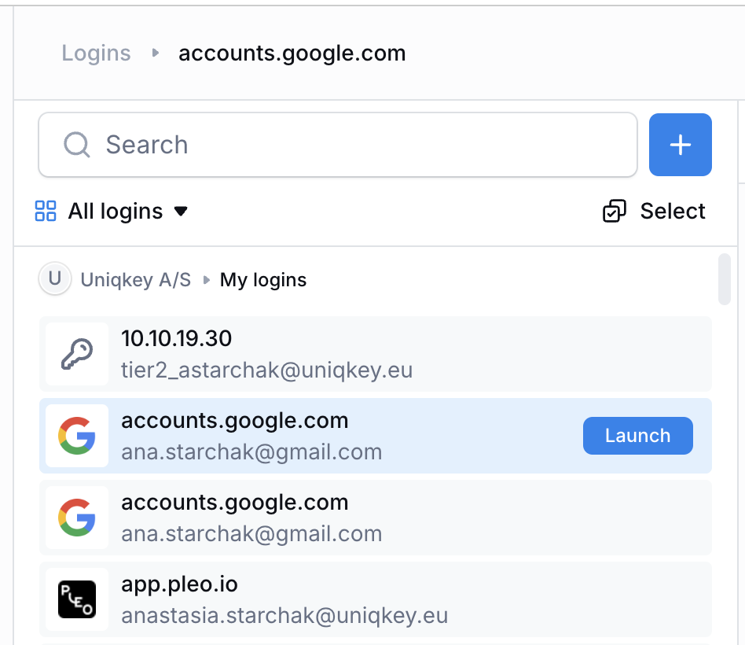The width and height of the screenshot is (745, 645).
Task: Click the logins list scrollbar thumb
Action: point(724,279)
